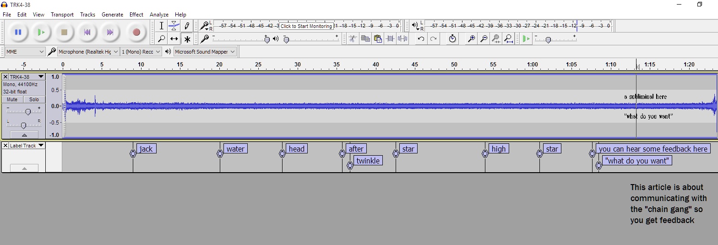Click the Silence audio selection icon
The height and width of the screenshot is (245, 718).
coord(403,39)
